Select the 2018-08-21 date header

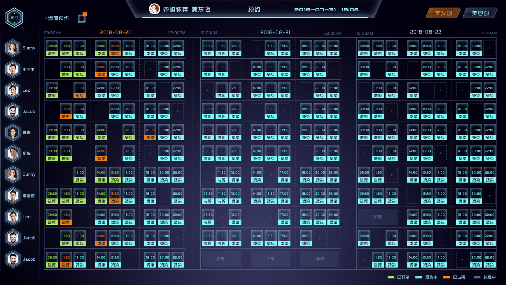(275, 32)
